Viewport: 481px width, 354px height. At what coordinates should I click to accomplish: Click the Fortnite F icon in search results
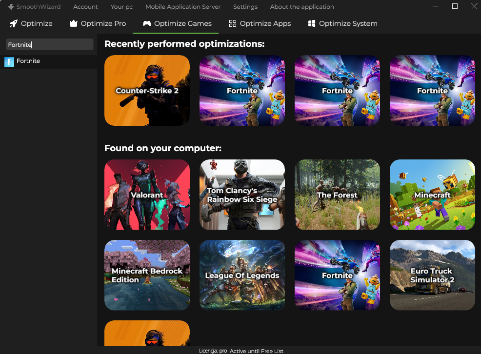[9, 61]
